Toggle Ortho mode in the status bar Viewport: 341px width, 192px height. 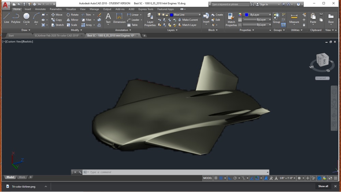tap(230, 178)
